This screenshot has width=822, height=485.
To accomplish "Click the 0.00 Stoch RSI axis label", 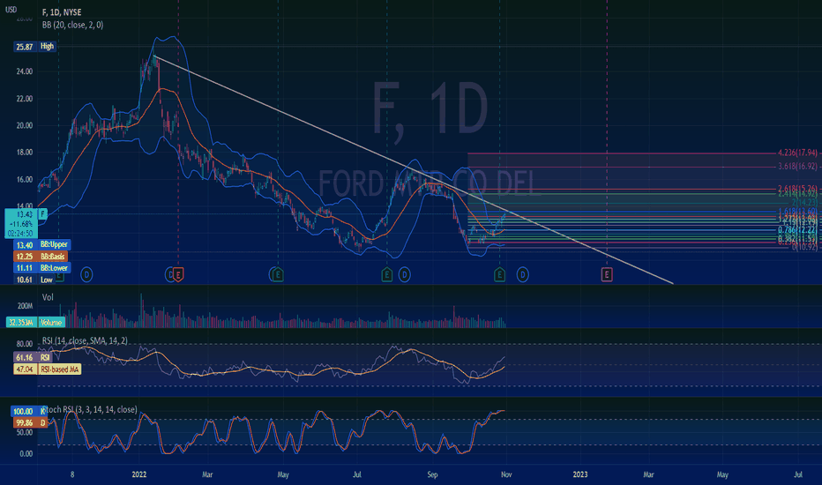I will pos(26,453).
